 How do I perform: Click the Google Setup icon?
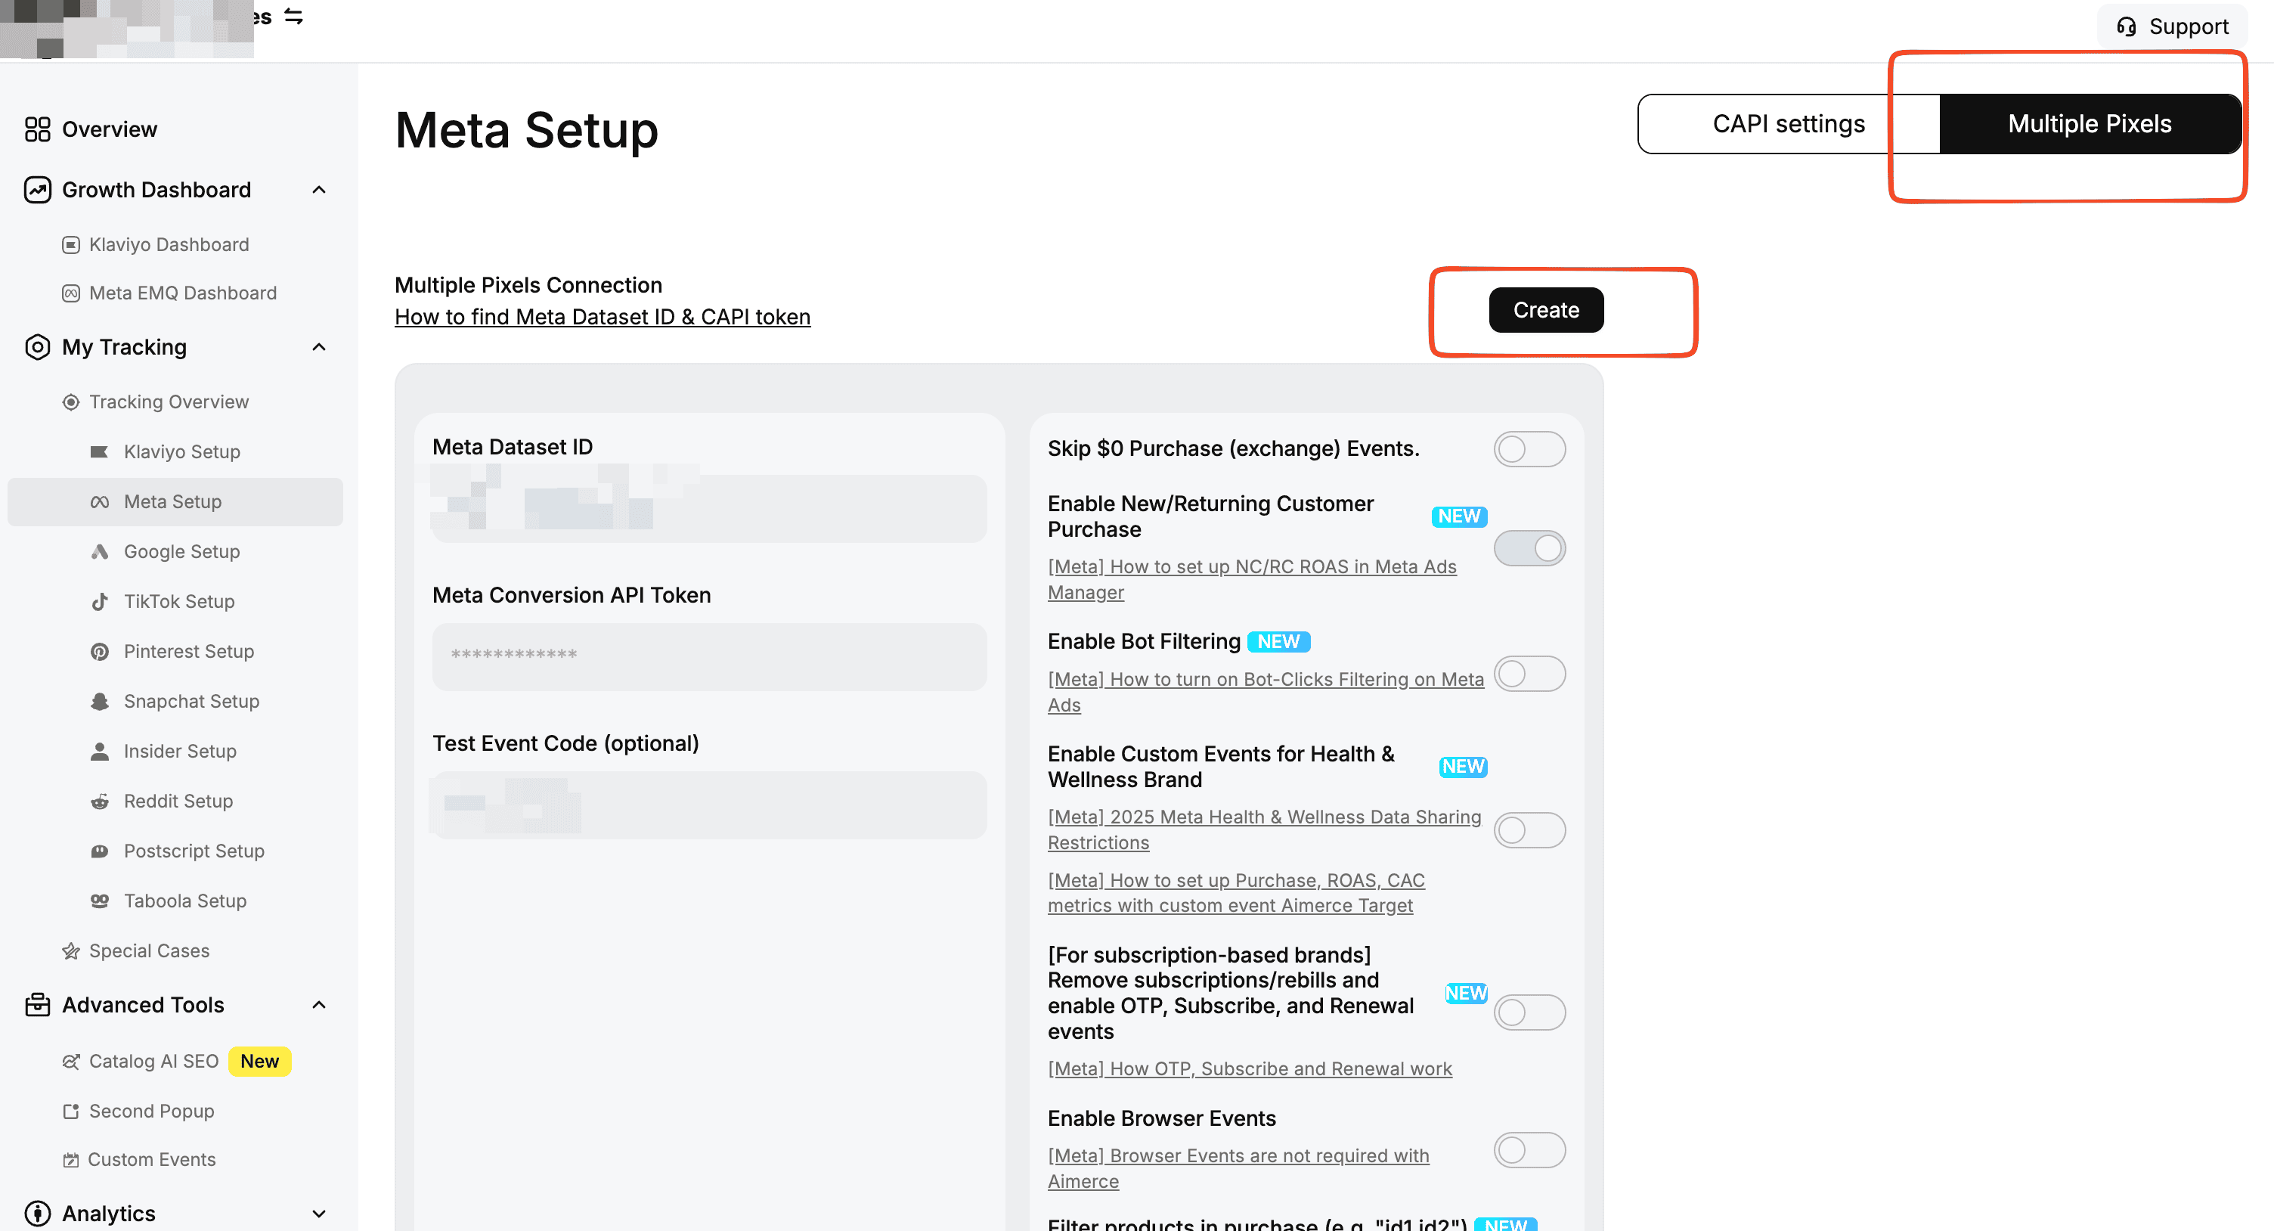100,552
